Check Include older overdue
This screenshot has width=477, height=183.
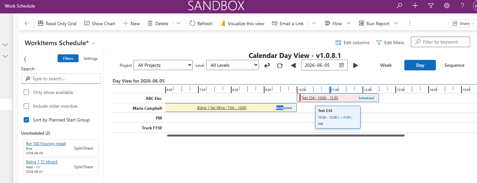(x=26, y=106)
